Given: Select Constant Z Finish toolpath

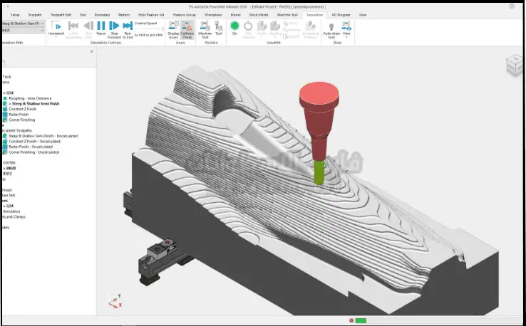Looking at the screenshot, I should pos(24,109).
